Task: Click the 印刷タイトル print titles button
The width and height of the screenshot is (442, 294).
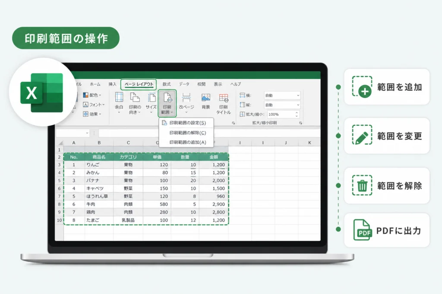Action: (x=224, y=104)
